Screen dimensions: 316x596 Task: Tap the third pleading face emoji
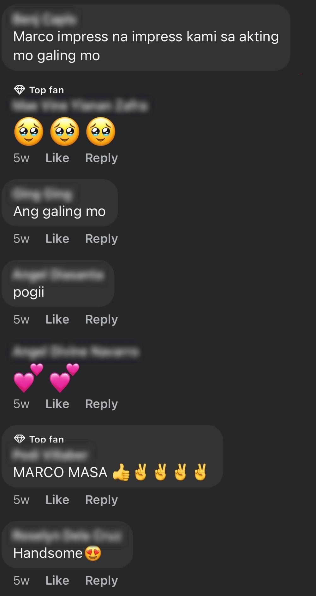point(101,131)
